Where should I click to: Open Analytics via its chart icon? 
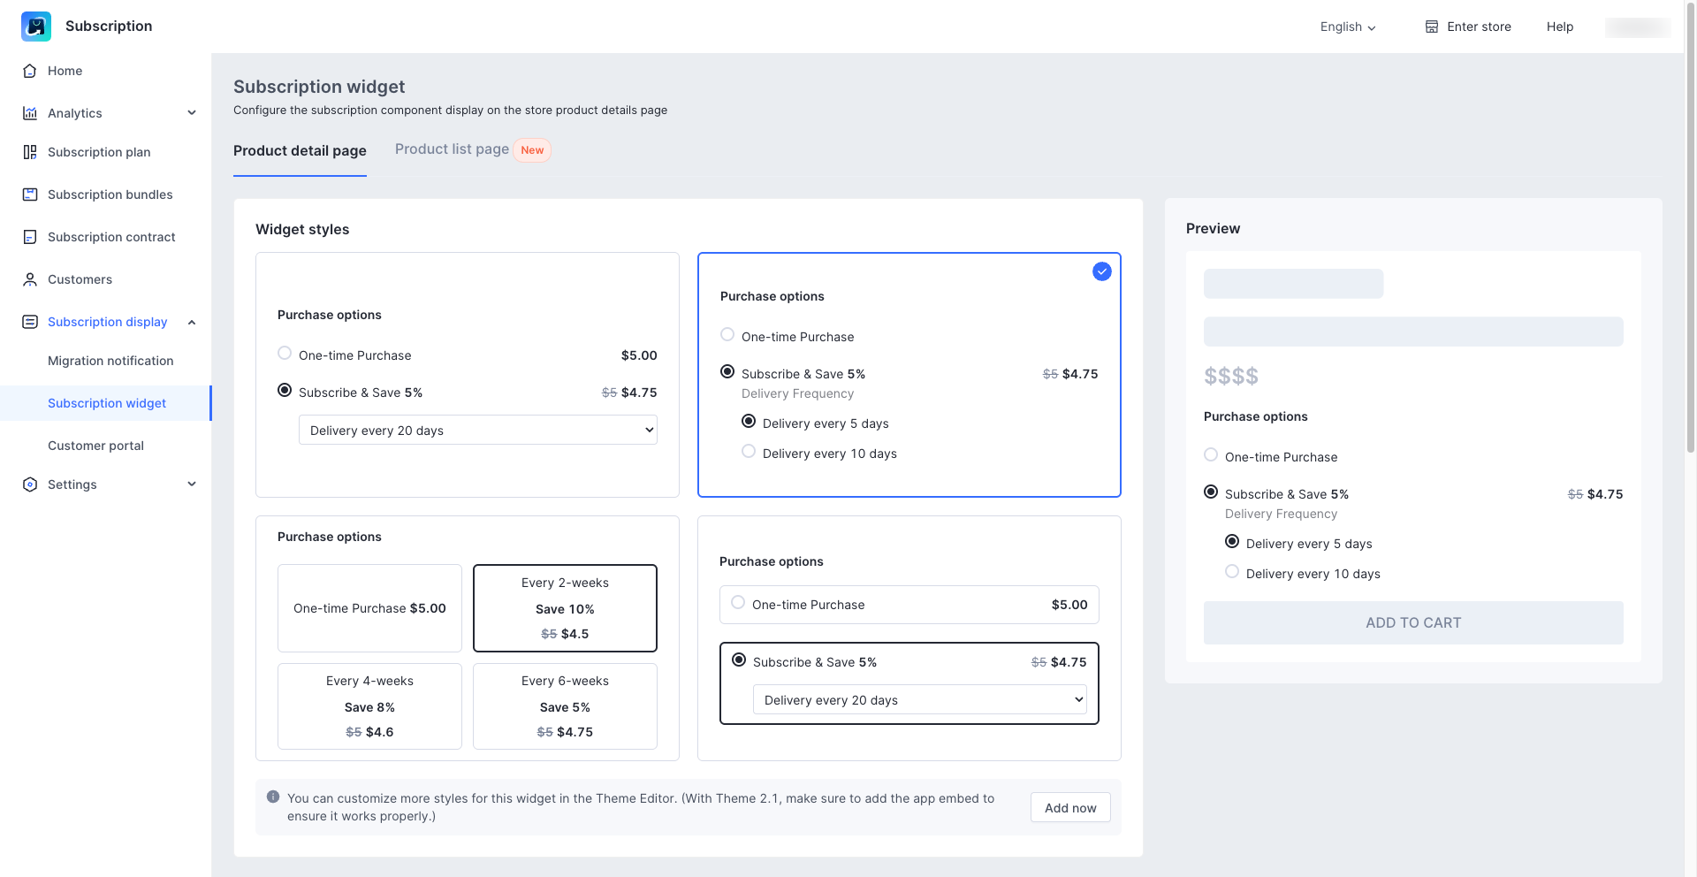click(30, 113)
